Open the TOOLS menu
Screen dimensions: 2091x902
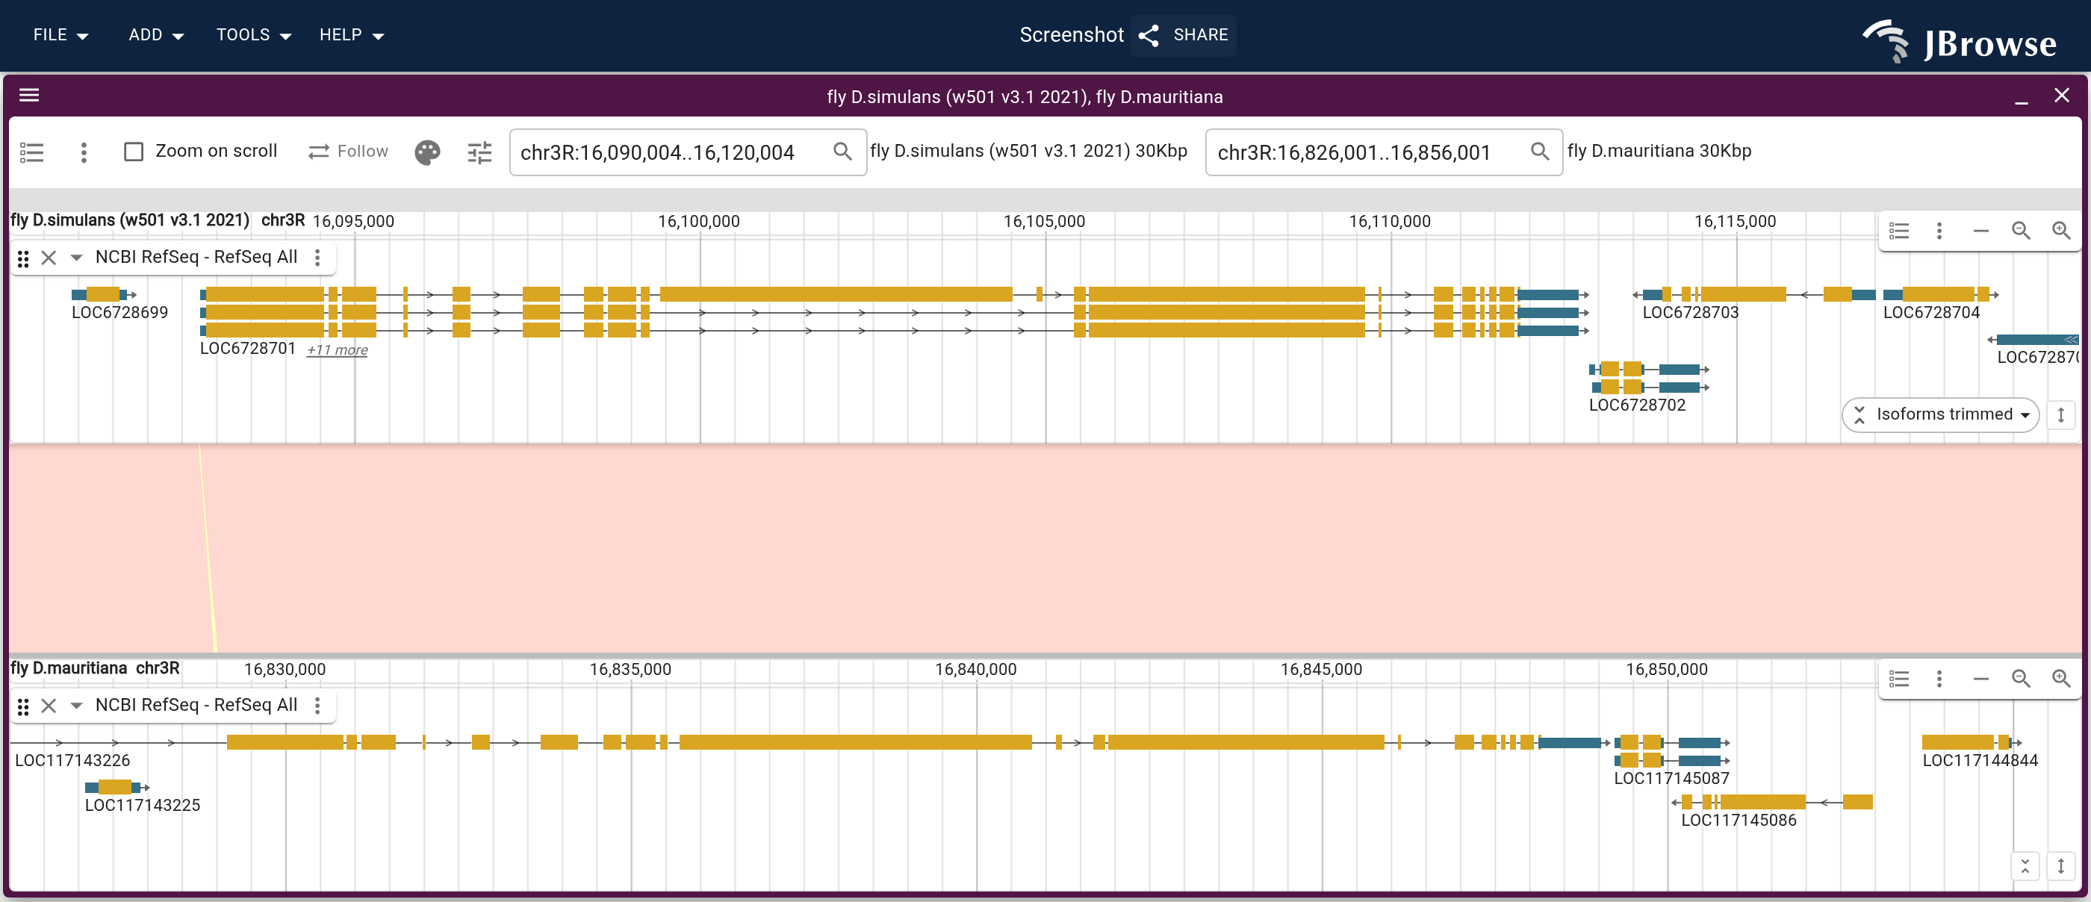(253, 35)
